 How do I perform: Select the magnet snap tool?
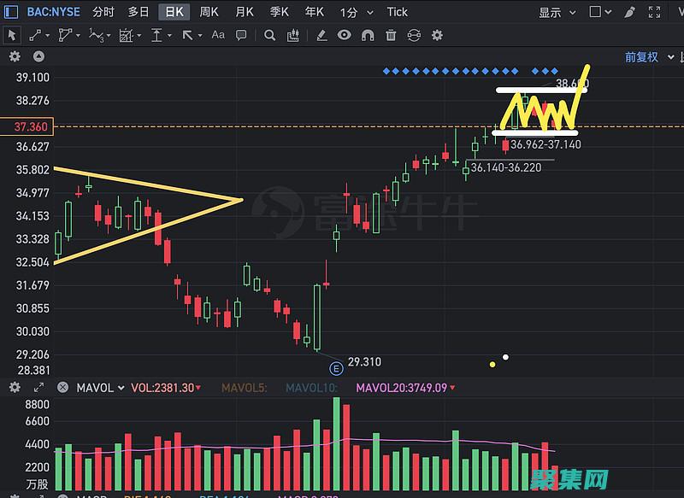pyautogui.click(x=368, y=35)
